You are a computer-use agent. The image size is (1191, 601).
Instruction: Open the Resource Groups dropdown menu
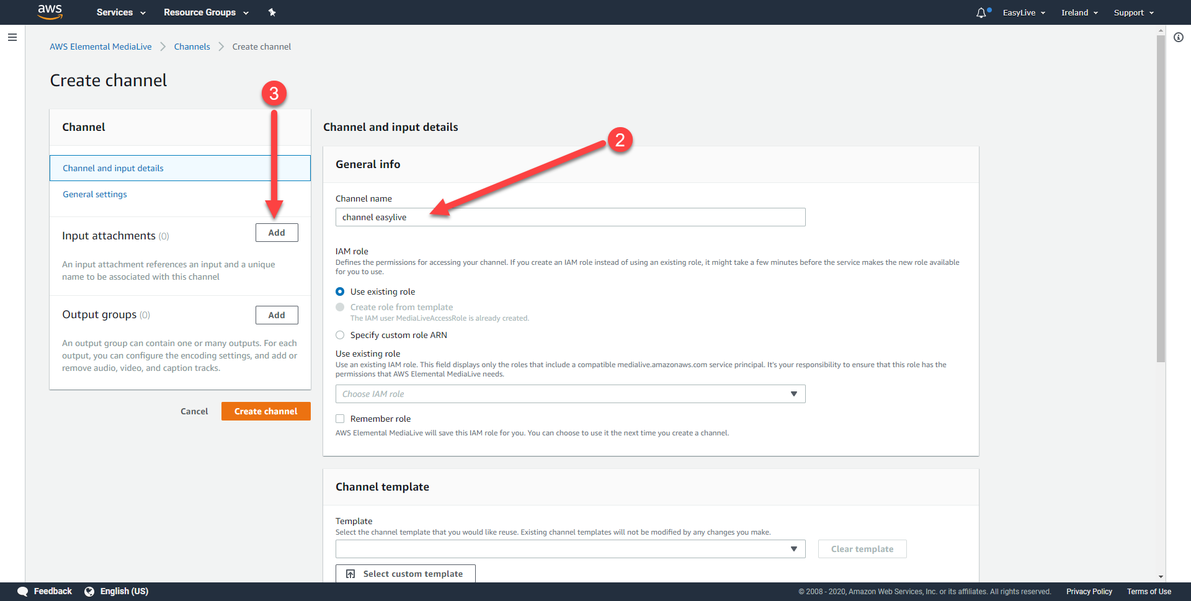tap(206, 12)
